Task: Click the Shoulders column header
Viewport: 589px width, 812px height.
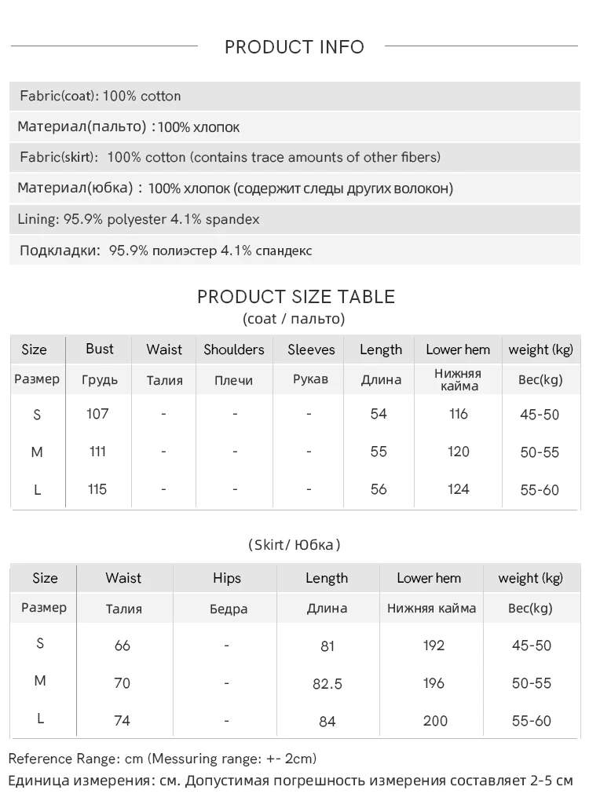Action: [234, 350]
